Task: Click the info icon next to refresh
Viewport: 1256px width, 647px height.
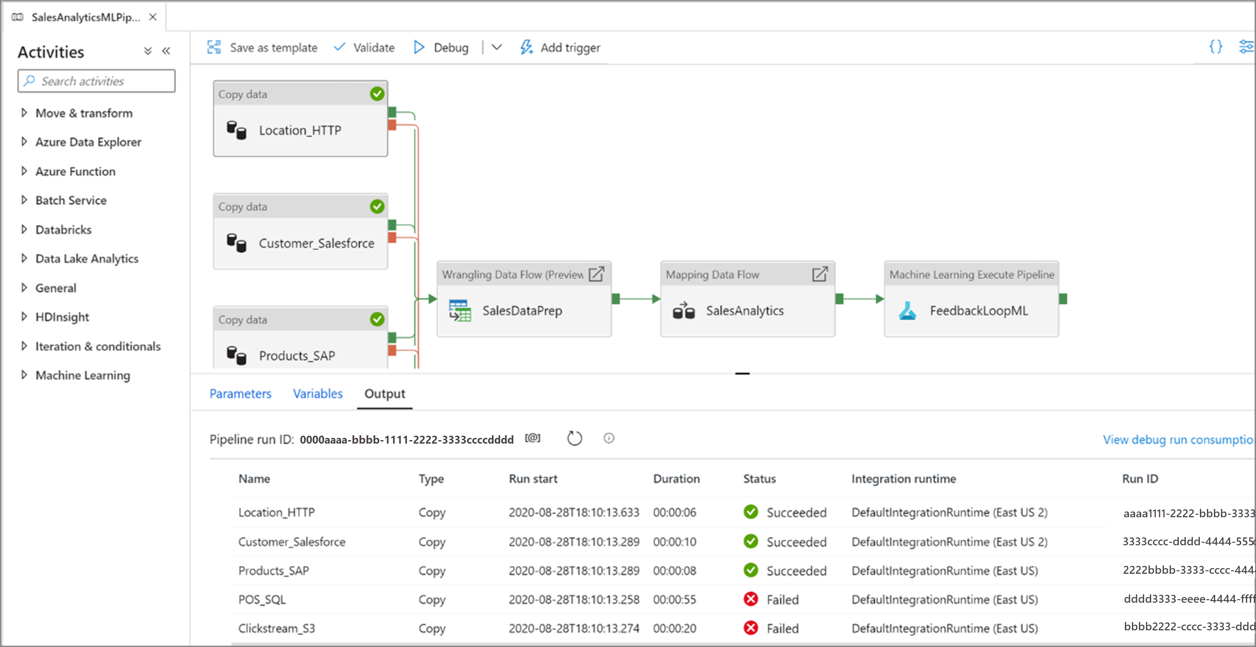Action: tap(609, 438)
